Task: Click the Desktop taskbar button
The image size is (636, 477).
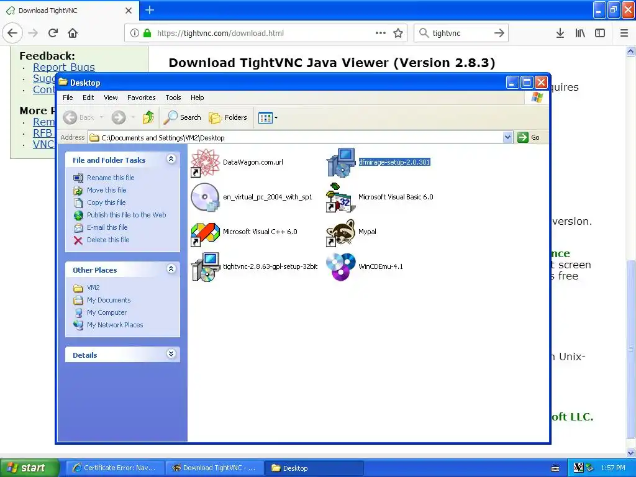Action: click(314, 468)
